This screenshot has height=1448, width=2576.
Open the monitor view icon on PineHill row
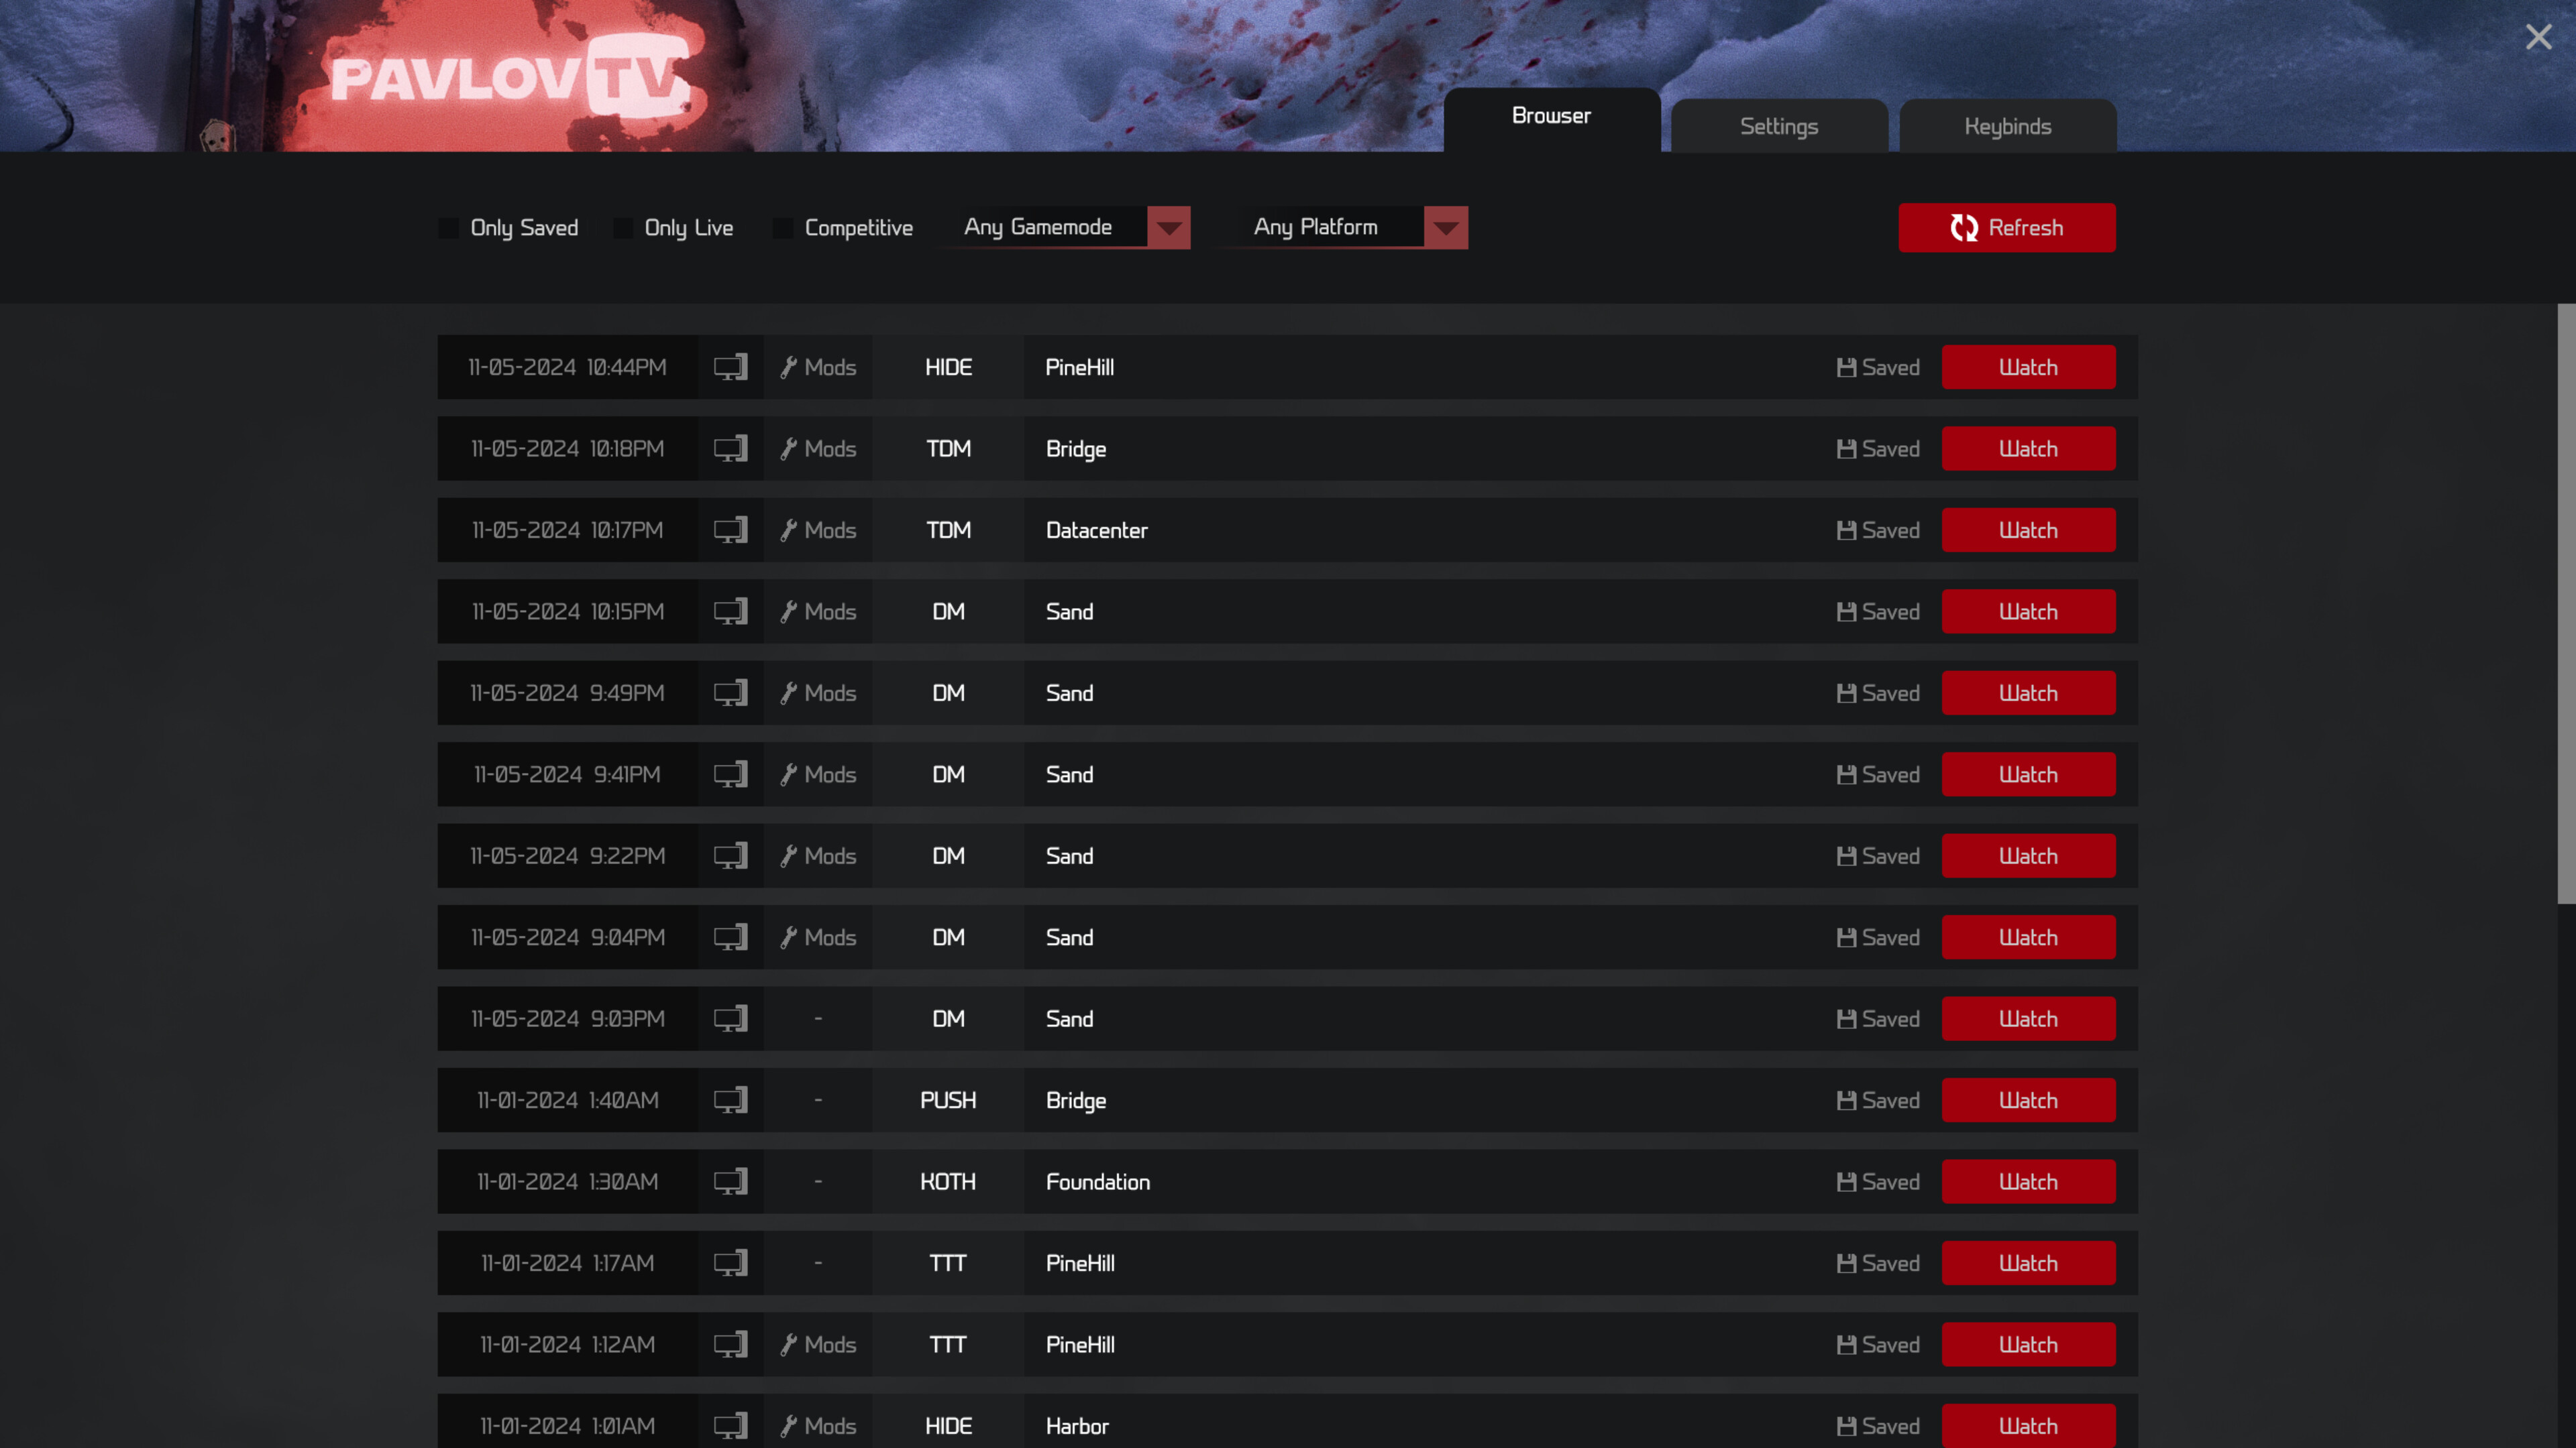pos(731,367)
